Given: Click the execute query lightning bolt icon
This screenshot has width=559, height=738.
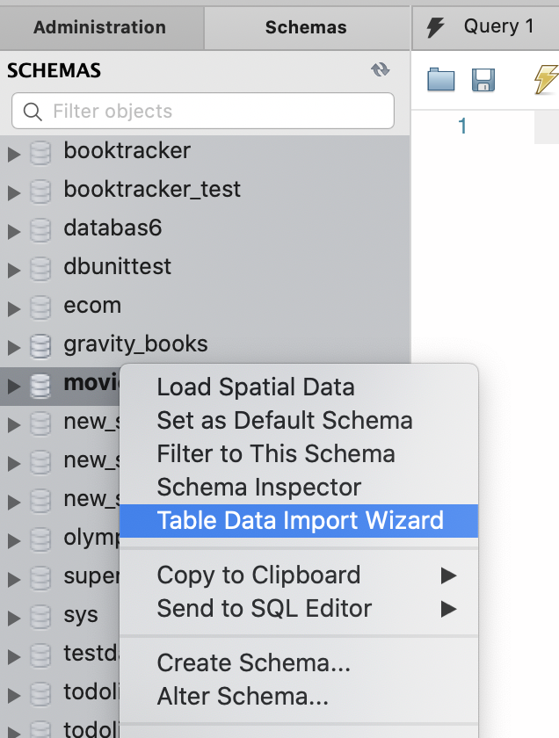Looking at the screenshot, I should (546, 80).
